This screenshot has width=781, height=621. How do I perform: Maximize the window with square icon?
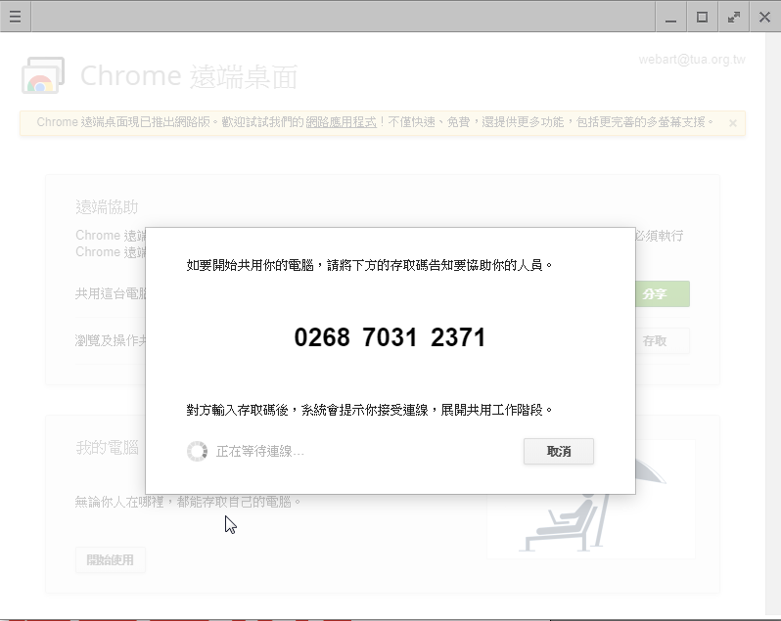click(702, 17)
